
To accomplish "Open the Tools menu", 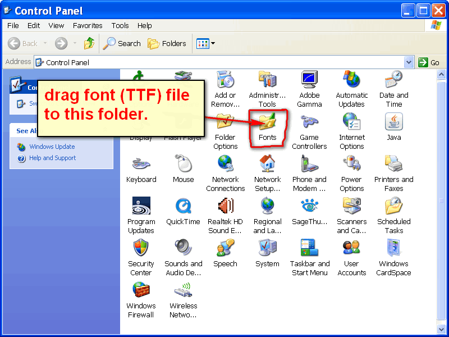I will tap(120, 25).
